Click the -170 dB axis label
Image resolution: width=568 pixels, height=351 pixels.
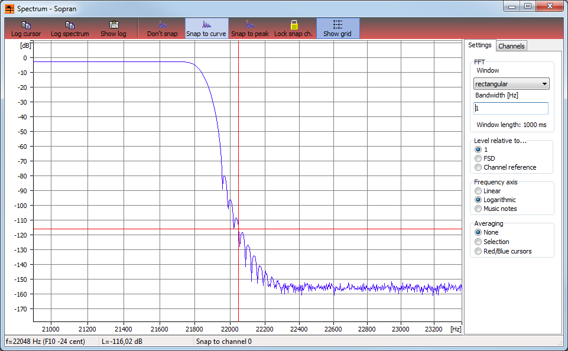coord(20,309)
